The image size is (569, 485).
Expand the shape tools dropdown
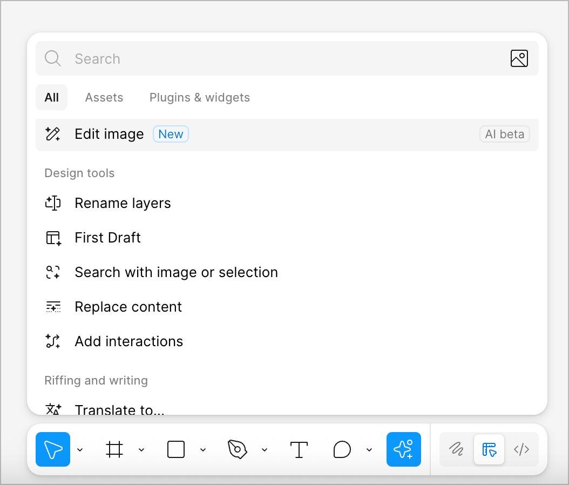203,449
